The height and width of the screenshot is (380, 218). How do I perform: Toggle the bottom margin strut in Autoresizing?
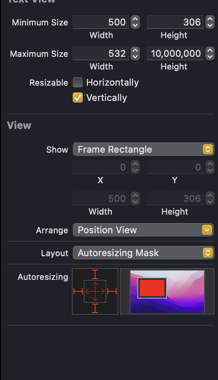(x=95, y=308)
